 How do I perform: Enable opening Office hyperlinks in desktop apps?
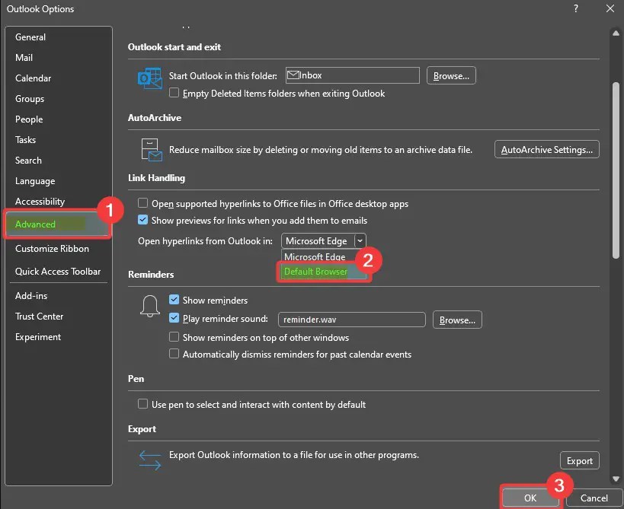pyautogui.click(x=143, y=203)
